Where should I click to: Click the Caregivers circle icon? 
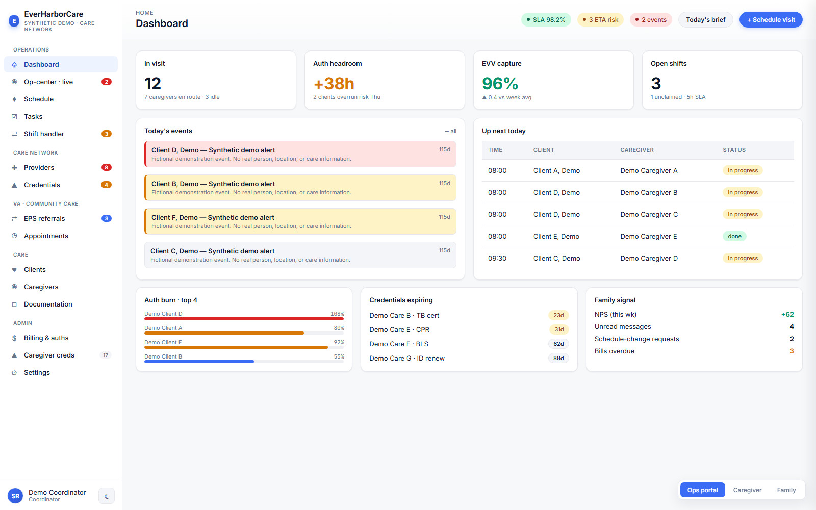pyautogui.click(x=14, y=287)
